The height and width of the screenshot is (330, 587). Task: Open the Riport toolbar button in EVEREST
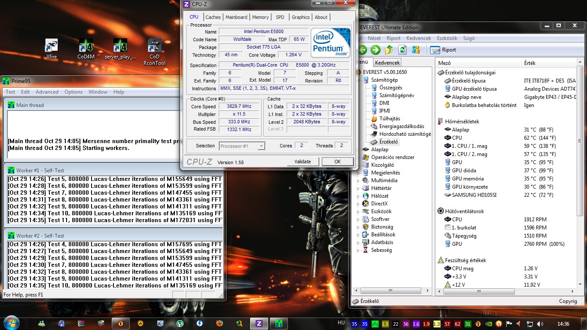443,50
